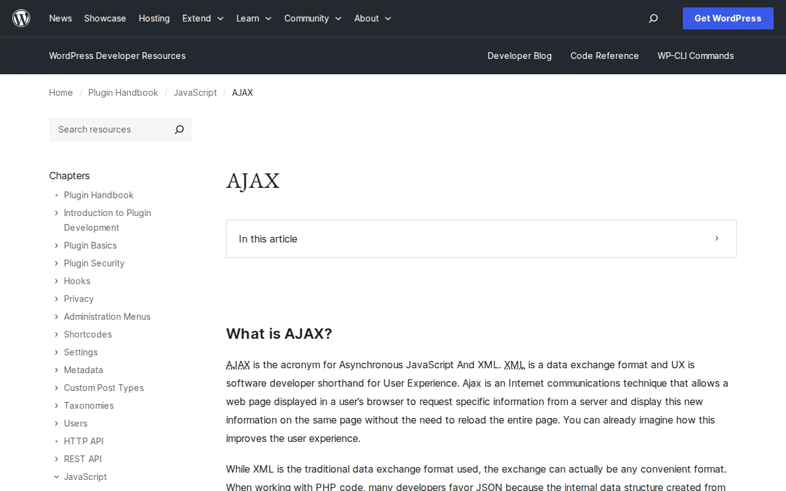Open the Hosting menu item
The image size is (786, 491).
point(154,18)
